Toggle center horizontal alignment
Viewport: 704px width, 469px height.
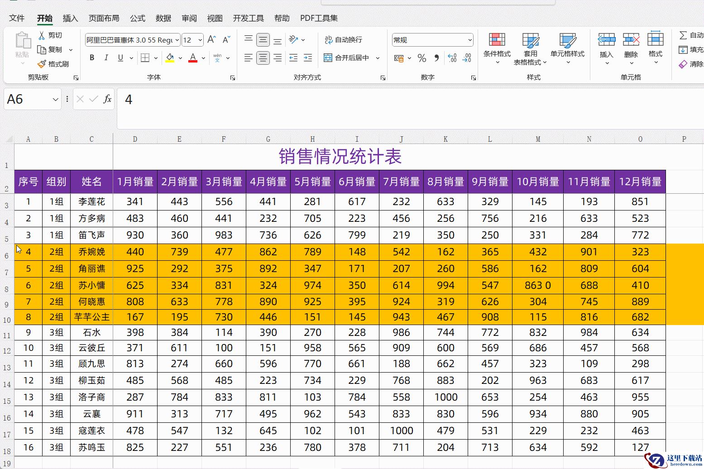(263, 58)
